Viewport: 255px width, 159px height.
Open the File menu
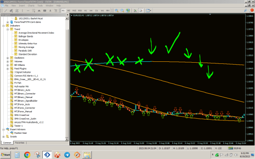(x=7, y=6)
